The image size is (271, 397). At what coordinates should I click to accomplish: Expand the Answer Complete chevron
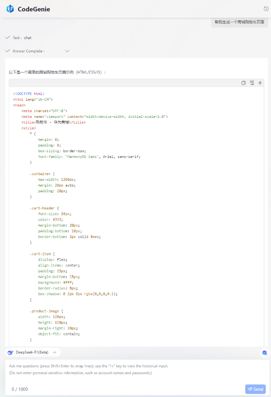pyautogui.click(x=67, y=51)
